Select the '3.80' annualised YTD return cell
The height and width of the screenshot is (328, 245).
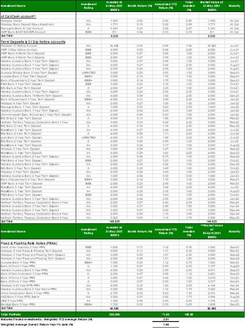coord(166,100)
